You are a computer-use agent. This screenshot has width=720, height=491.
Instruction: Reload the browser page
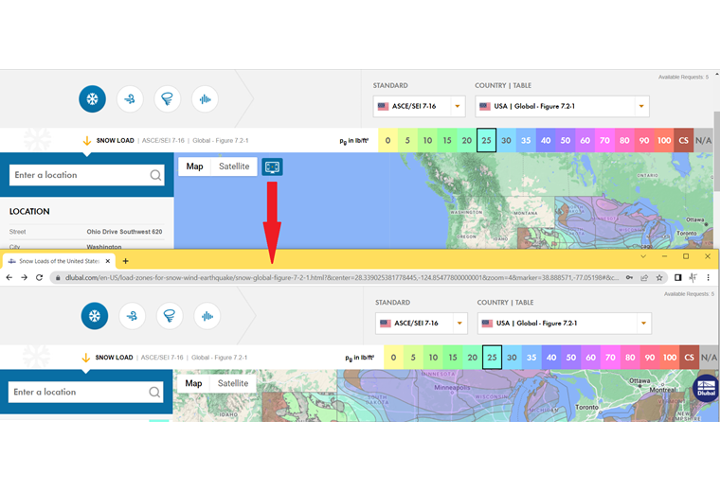40,277
